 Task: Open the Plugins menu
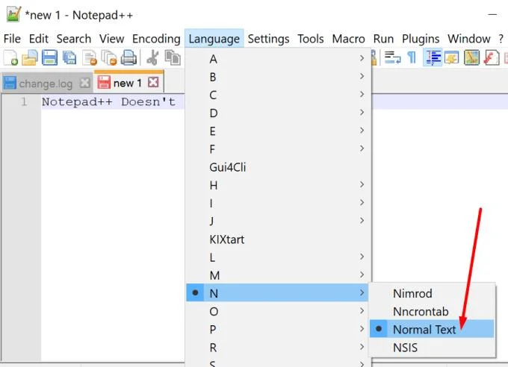421,39
